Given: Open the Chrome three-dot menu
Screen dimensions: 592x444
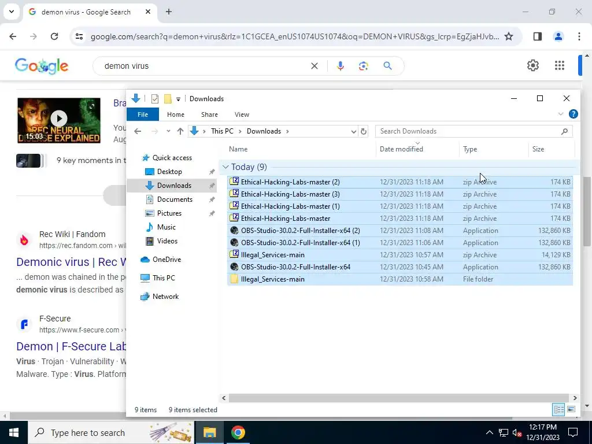Looking at the screenshot, I should (x=579, y=36).
